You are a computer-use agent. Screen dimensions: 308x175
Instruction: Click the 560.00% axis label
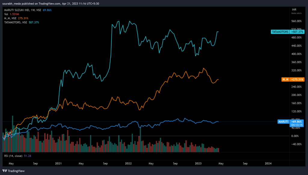click(x=296, y=21)
